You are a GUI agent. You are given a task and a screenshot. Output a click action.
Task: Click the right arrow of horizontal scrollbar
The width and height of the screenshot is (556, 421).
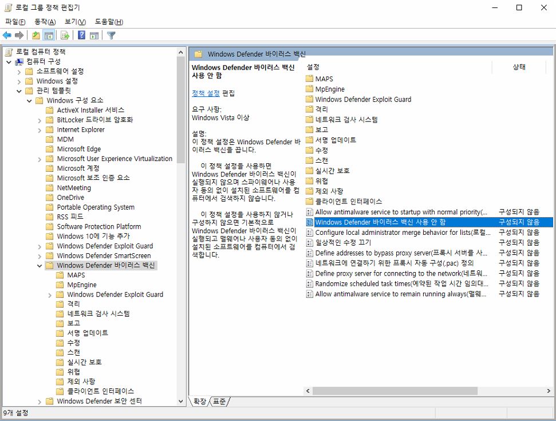(x=549, y=391)
